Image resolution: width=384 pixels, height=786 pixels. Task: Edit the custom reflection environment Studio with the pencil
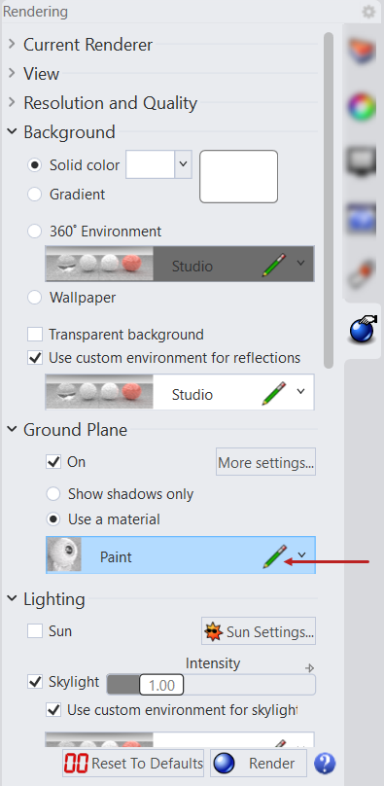coord(274,394)
